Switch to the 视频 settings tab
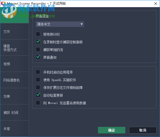Viewport: 160px width, 137px height. 14,64
